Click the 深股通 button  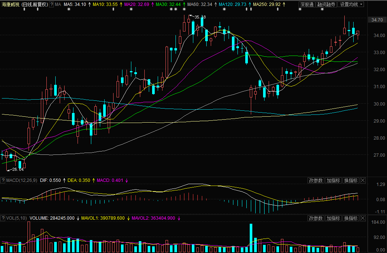pos(307,4)
